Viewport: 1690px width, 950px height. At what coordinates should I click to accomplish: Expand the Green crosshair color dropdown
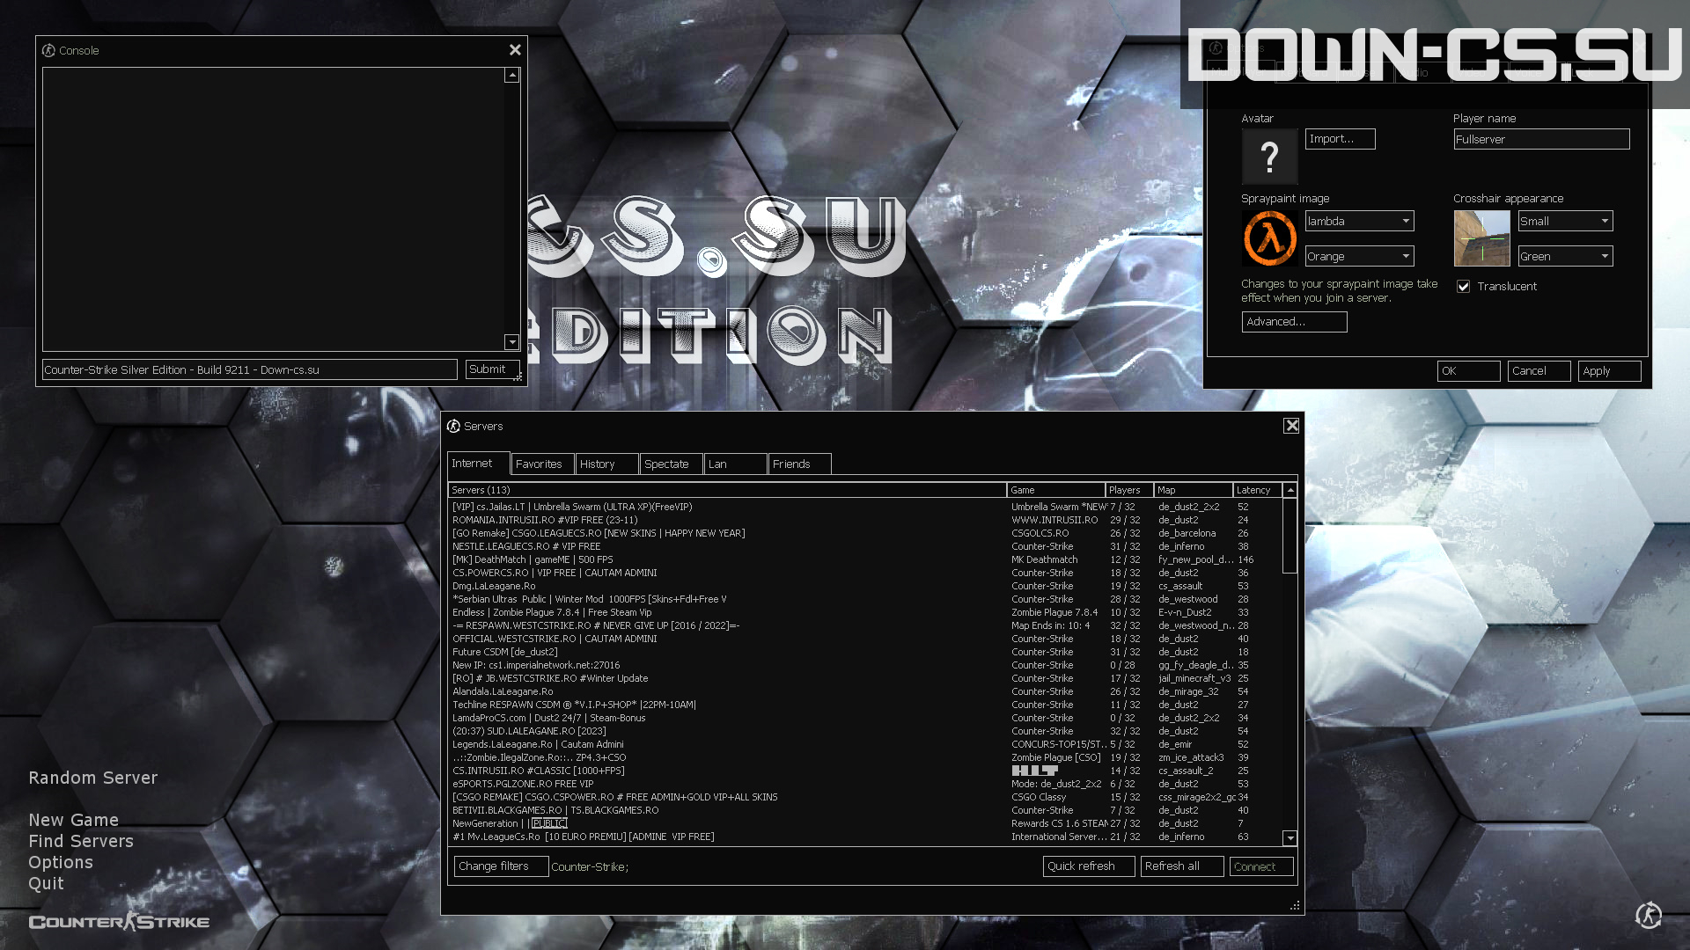pos(1565,256)
